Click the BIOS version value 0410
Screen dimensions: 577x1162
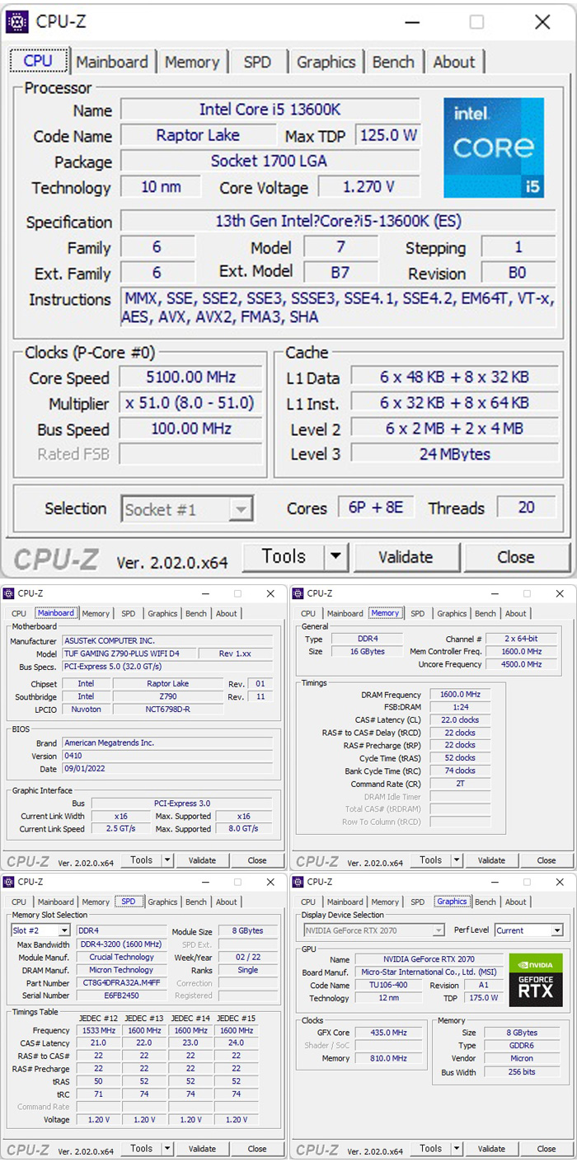(x=167, y=756)
